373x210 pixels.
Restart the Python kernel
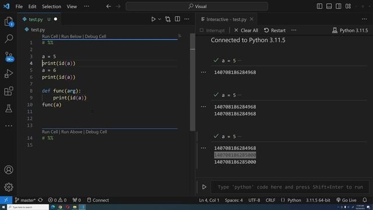tap(275, 30)
